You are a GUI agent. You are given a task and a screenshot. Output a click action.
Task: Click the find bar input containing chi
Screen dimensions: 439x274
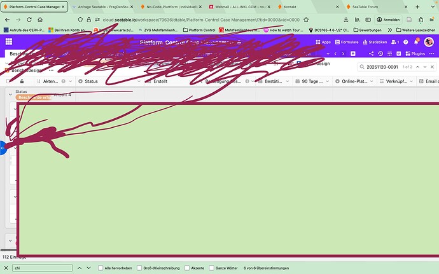click(42, 268)
